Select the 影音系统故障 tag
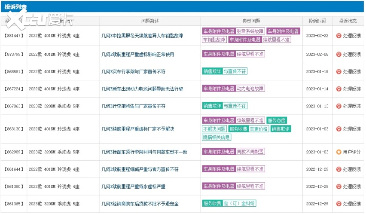The image size is (366, 214). (x=250, y=31)
